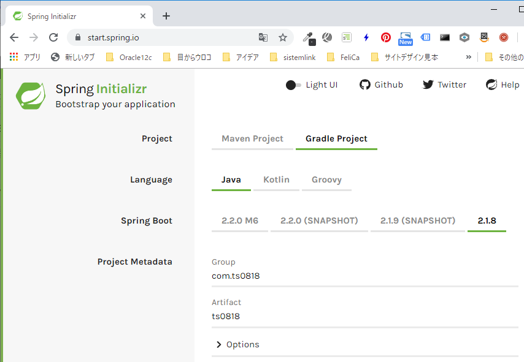
Task: Expand the Options section
Action: click(x=237, y=344)
